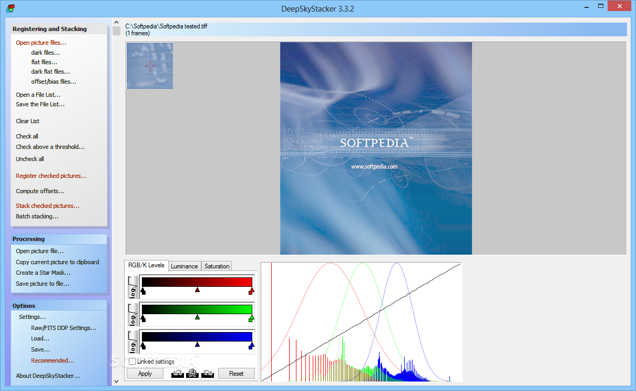The width and height of the screenshot is (636, 391).
Task: Click Uncheck all
Action: tap(30, 159)
